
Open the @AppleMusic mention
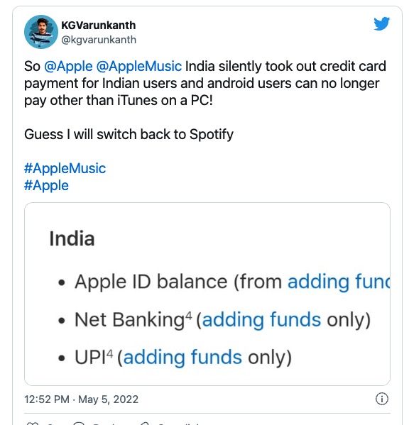139,67
